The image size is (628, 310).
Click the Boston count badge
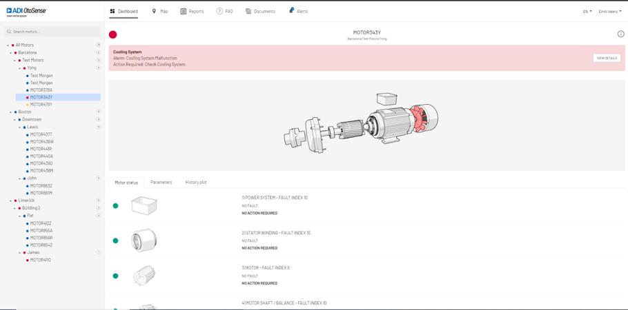pos(98,112)
